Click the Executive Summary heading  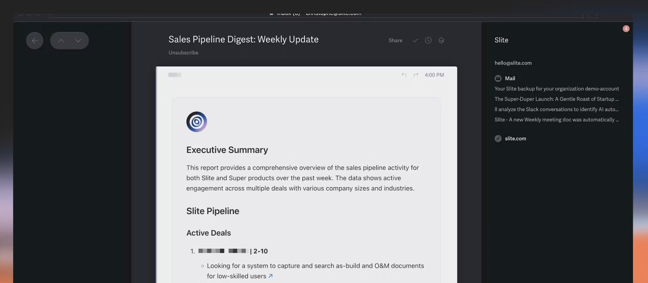tap(227, 150)
